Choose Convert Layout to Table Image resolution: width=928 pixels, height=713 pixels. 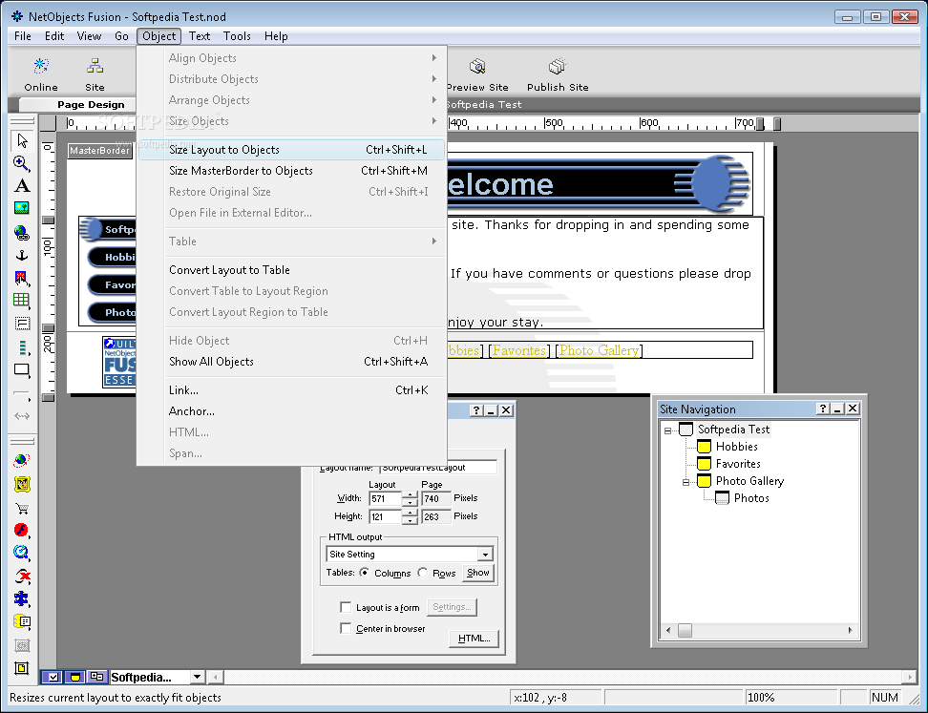(x=292, y=270)
